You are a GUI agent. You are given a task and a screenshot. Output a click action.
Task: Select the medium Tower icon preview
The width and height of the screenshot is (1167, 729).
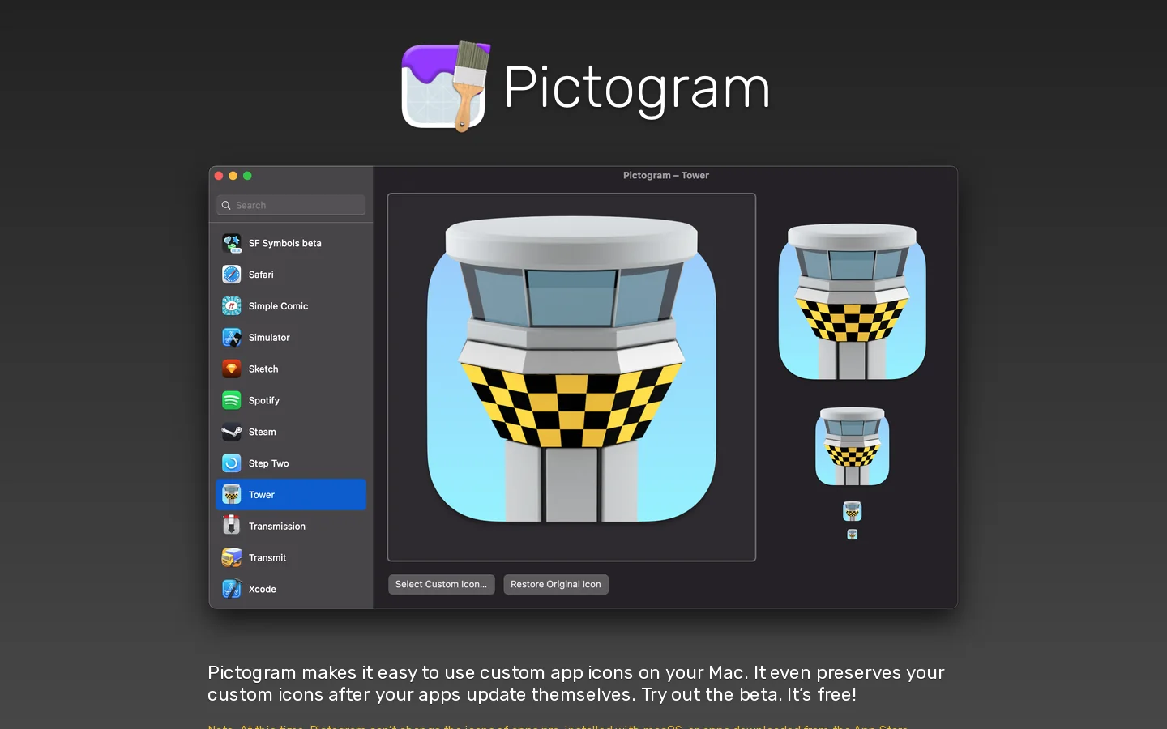point(852,446)
